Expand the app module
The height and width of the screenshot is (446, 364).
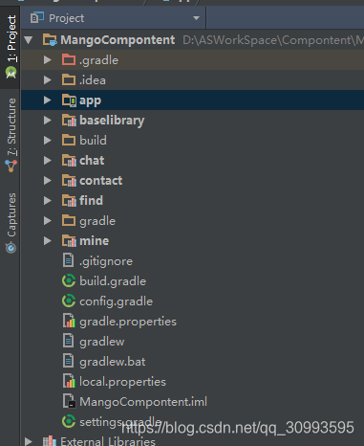tap(48, 100)
